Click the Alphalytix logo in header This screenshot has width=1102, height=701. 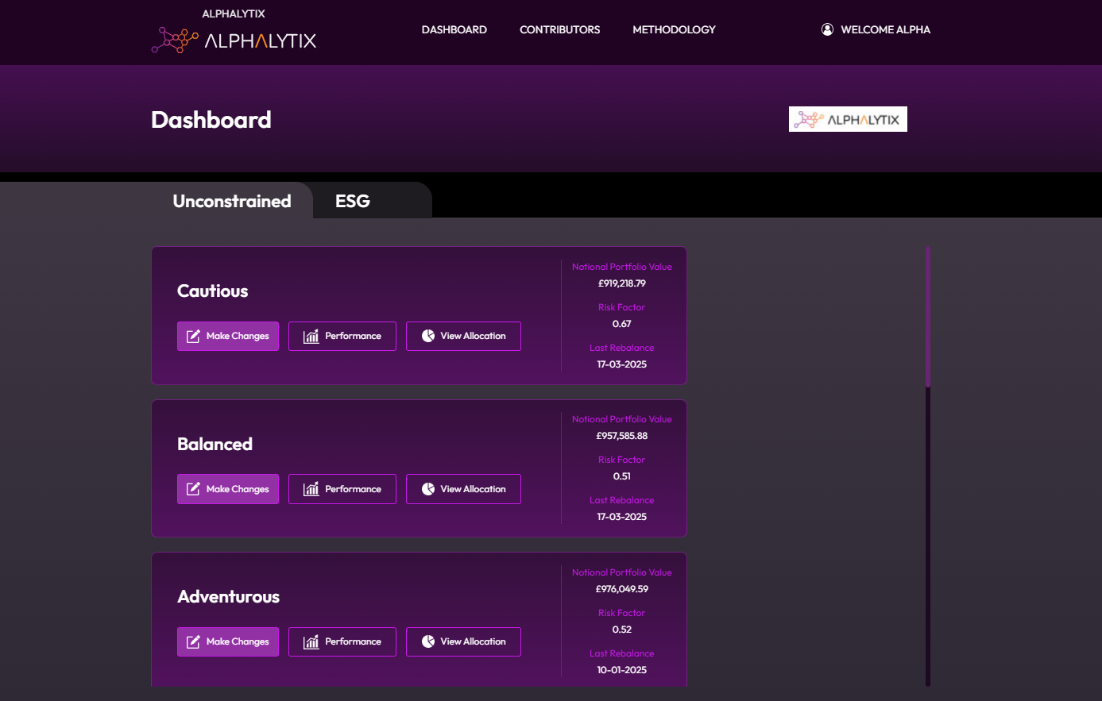point(234,40)
